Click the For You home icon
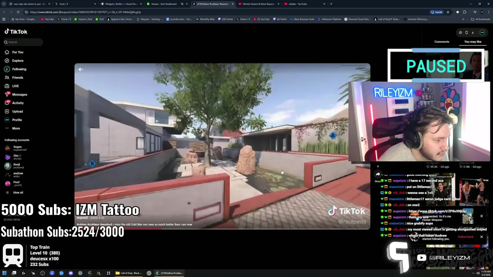493x277 pixels. point(7,52)
